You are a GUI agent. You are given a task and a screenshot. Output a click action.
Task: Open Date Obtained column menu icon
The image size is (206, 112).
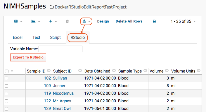[x=114, y=70]
